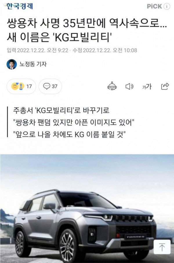Open comments via the speech bubble icon

pos(47,86)
